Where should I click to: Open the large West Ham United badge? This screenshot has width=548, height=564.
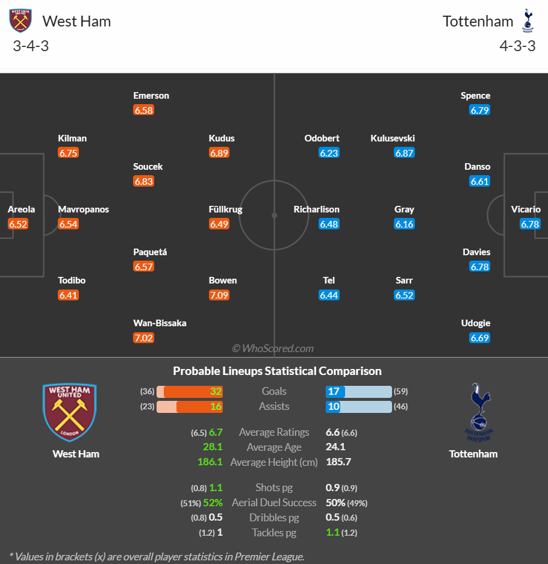coord(69,412)
